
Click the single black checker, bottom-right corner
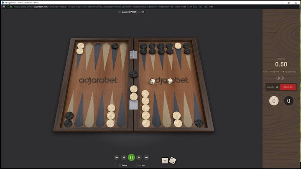click(x=199, y=123)
